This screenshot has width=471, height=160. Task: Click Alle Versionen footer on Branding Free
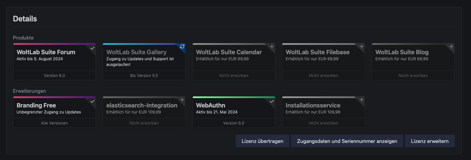click(x=54, y=123)
